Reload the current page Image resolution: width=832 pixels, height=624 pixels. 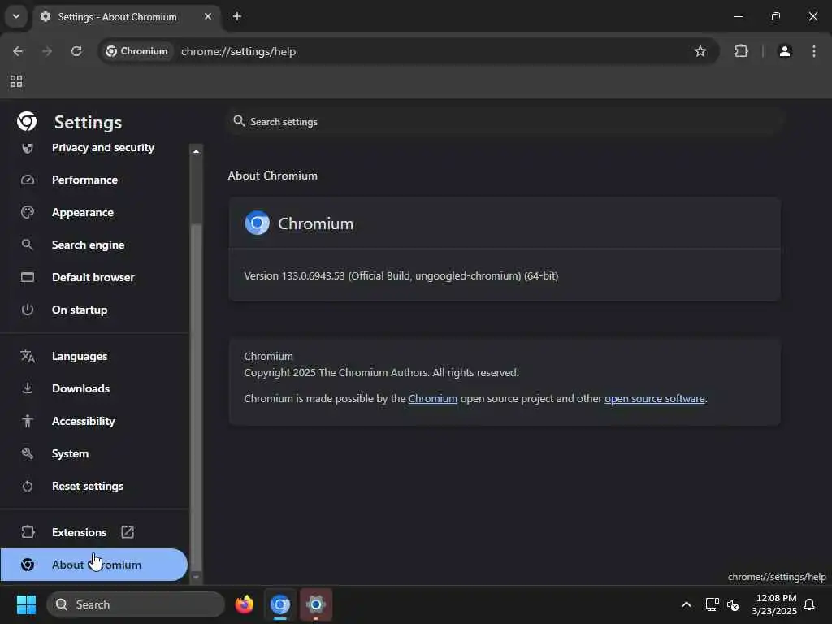76,51
